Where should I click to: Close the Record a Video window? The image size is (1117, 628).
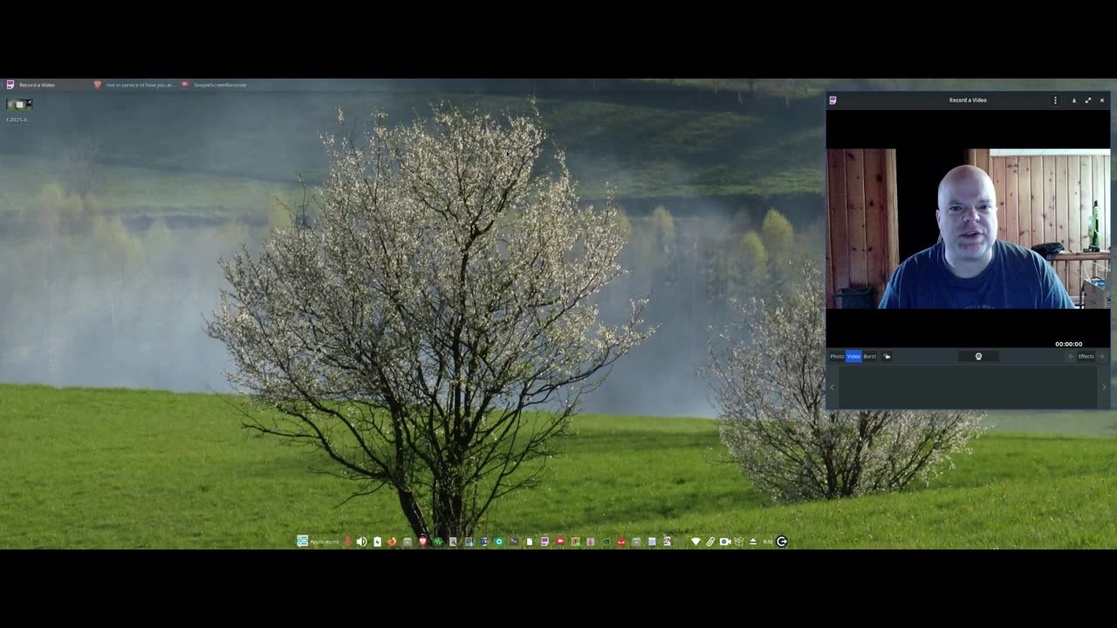[x=1101, y=100]
